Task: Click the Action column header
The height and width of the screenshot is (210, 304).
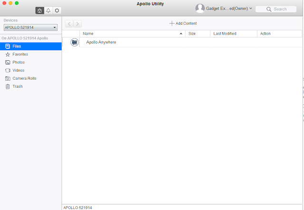Action: (279, 34)
